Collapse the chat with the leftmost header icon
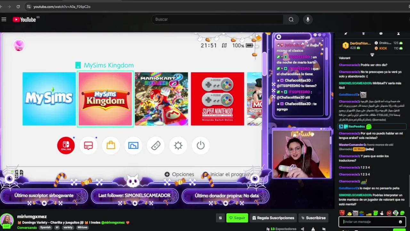 [346, 34]
